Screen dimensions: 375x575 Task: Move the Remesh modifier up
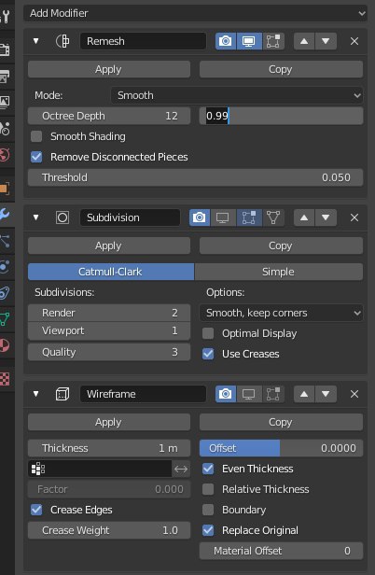tap(304, 41)
